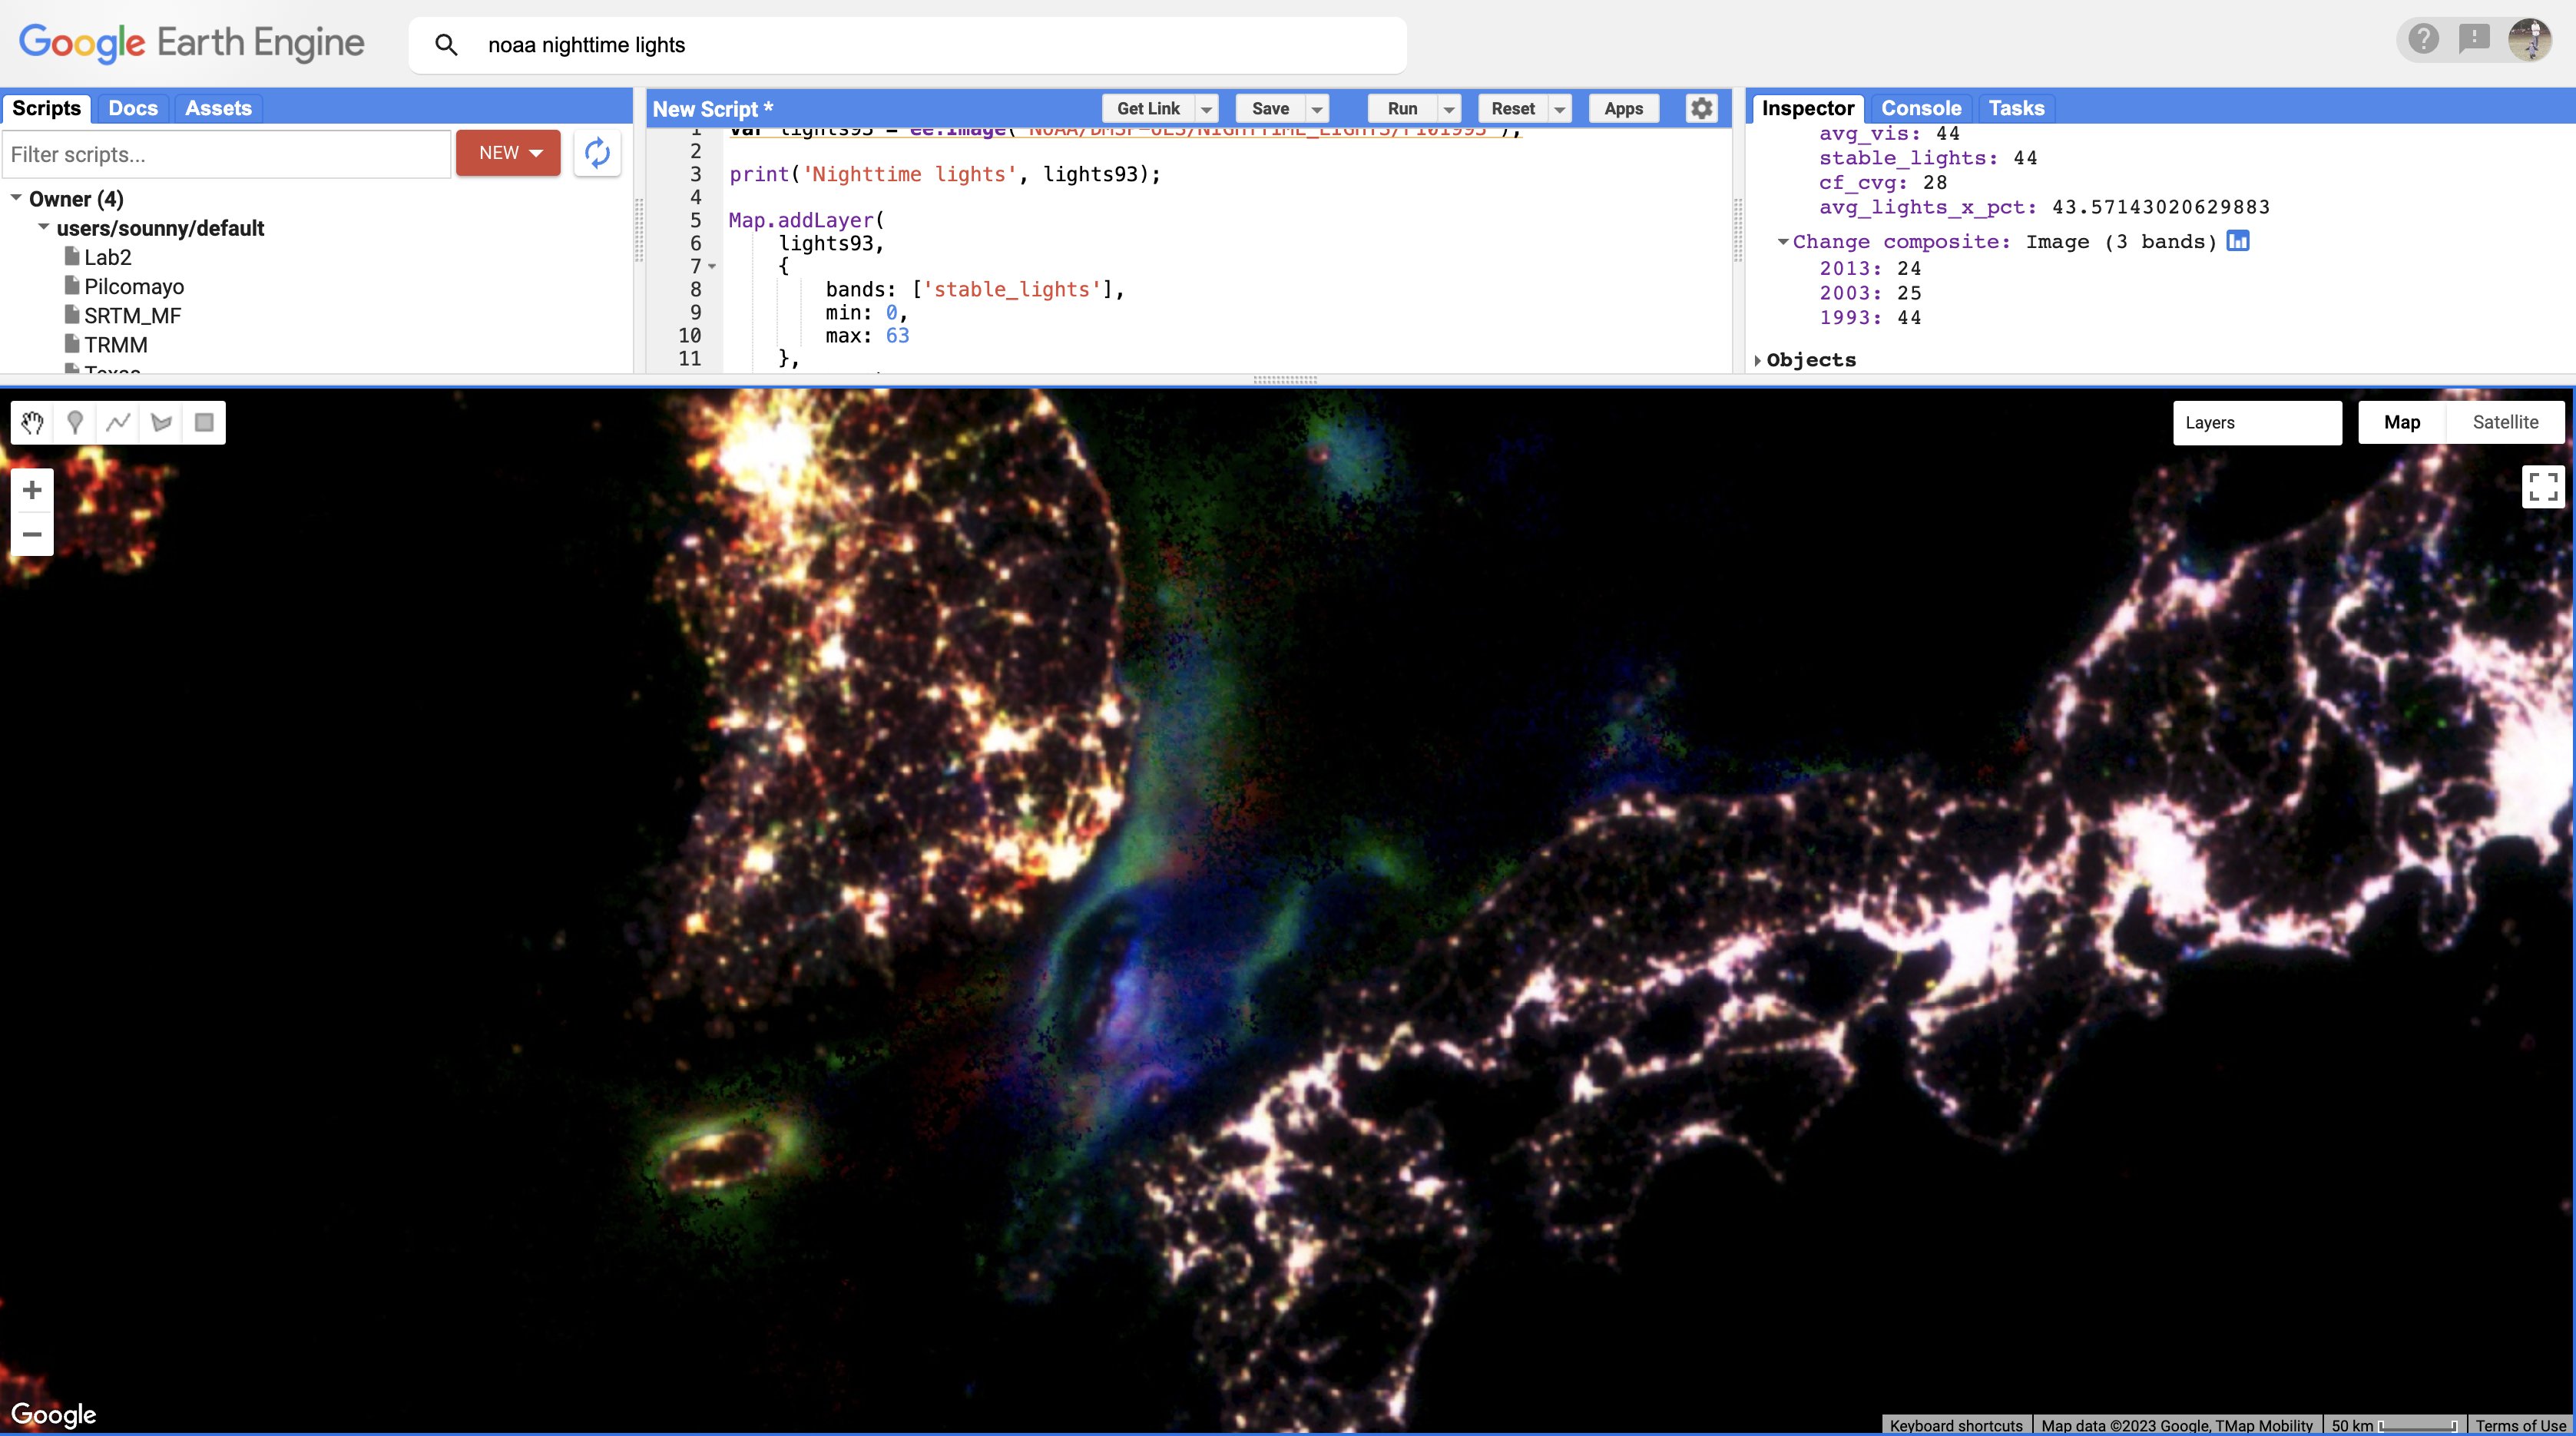The image size is (2576, 1436).
Task: Click the Get Link button
Action: (x=1147, y=108)
